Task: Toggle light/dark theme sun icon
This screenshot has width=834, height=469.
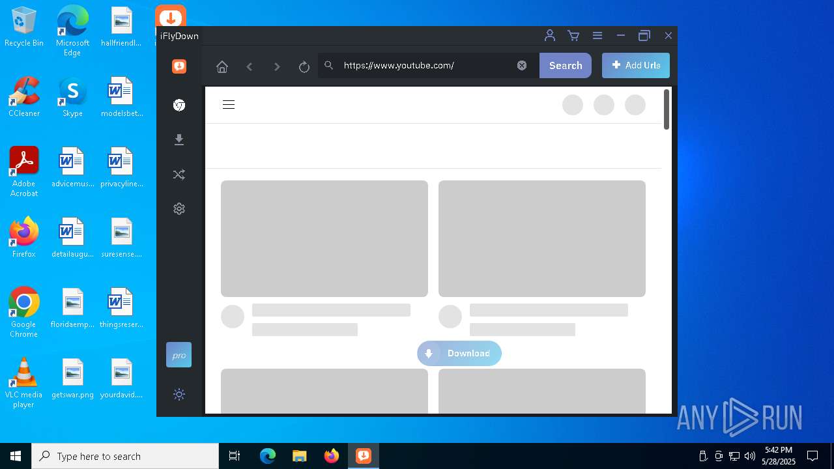Action: tap(179, 394)
